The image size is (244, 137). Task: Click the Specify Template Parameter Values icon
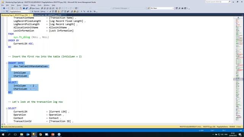click(95, 11)
